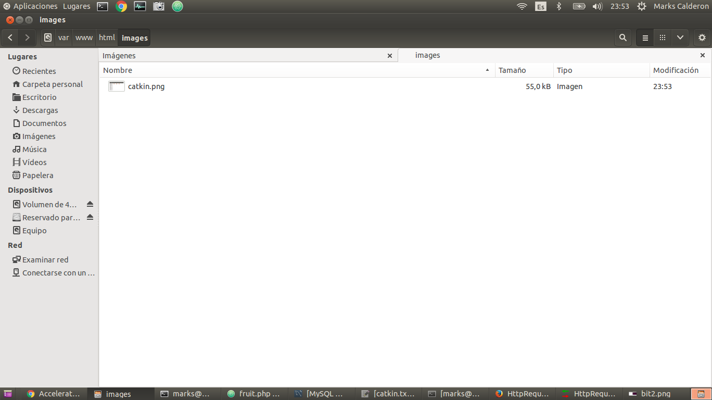Switch to the Accelerat... Chrome taskbar window
This screenshot has width=712, height=400.
(x=54, y=394)
